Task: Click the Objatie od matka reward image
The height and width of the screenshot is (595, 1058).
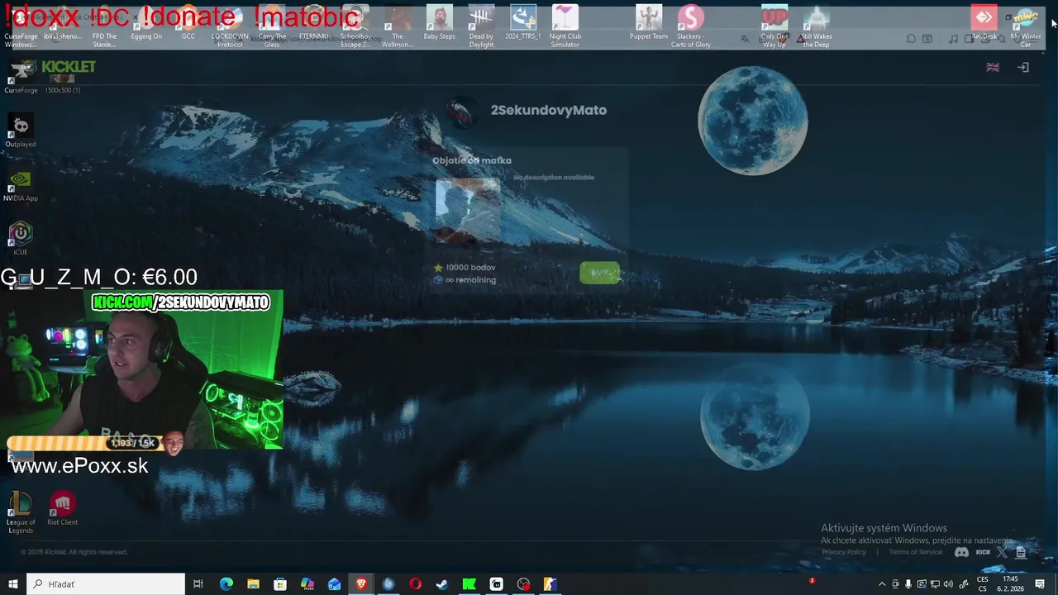Action: click(468, 211)
